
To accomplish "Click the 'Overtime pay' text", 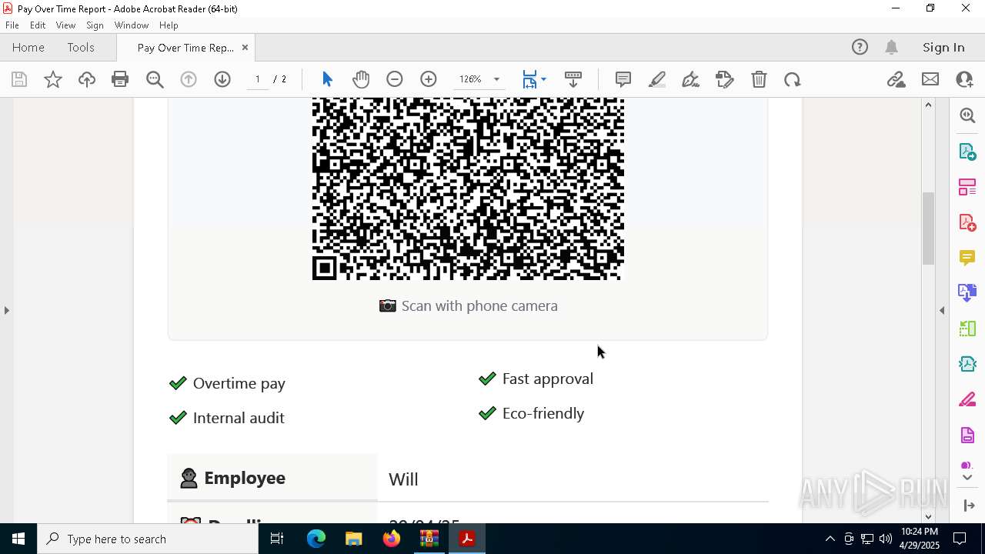I will coord(239,383).
